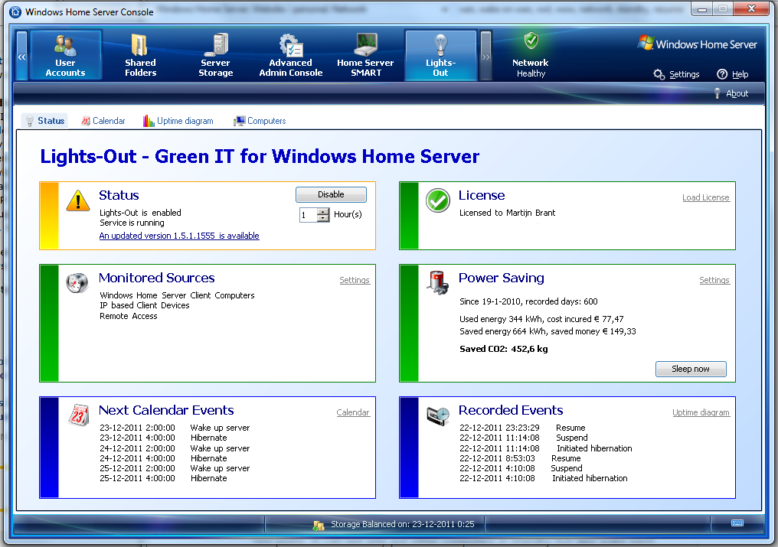This screenshot has height=547, width=778.
Task: Go to Server Storage
Action: coord(216,55)
